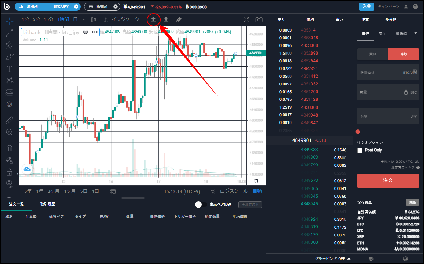Screen dimensions: 424x264
Task: Click the red 注文 submit button
Action: pyautogui.click(x=388, y=180)
